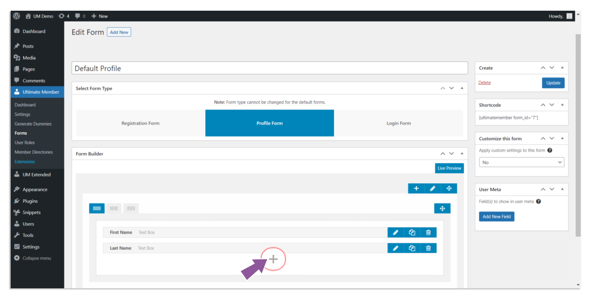Edit the Last Name field
Image resolution: width=592 pixels, height=299 pixels.
[x=396, y=248]
